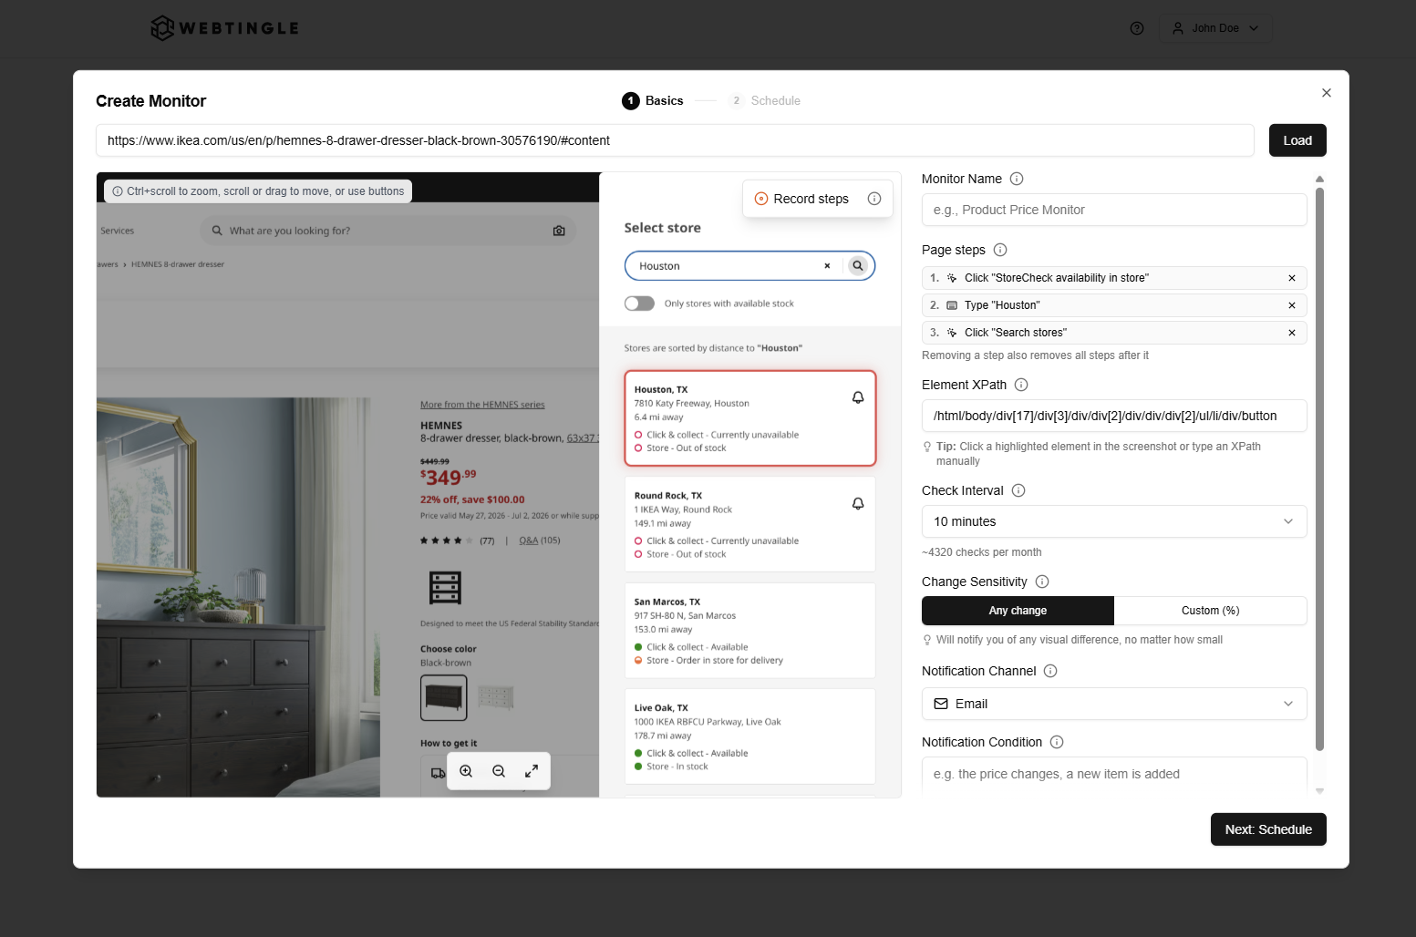Image resolution: width=1416 pixels, height=937 pixels.
Task: Remove step 3 Click Search stores
Action: point(1291,333)
